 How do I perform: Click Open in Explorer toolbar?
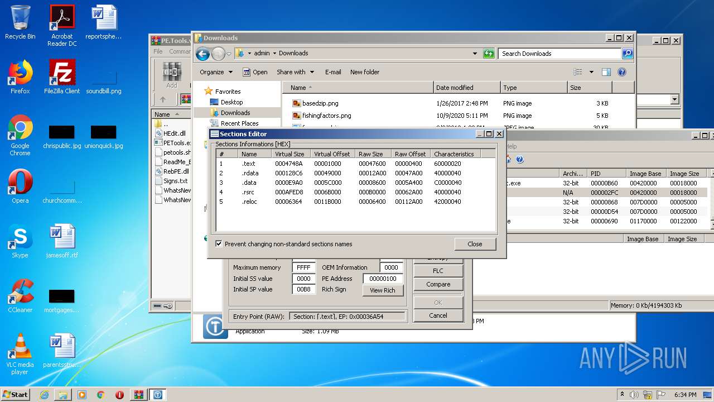coord(254,72)
